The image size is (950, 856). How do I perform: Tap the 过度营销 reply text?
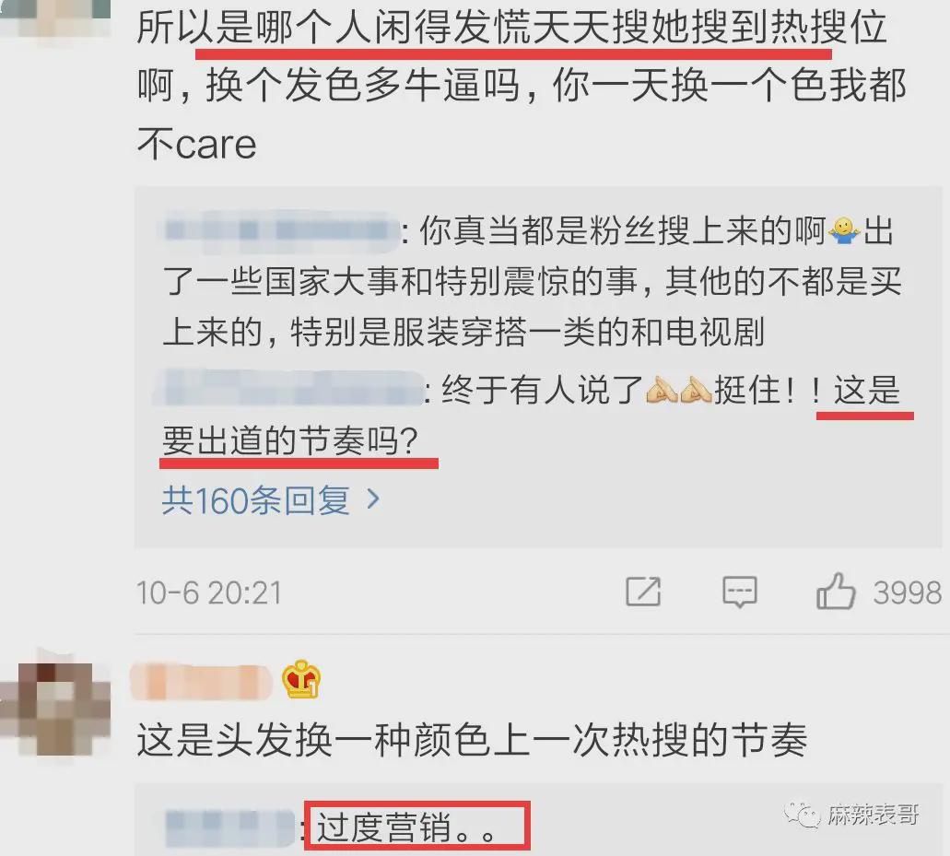coord(406,827)
